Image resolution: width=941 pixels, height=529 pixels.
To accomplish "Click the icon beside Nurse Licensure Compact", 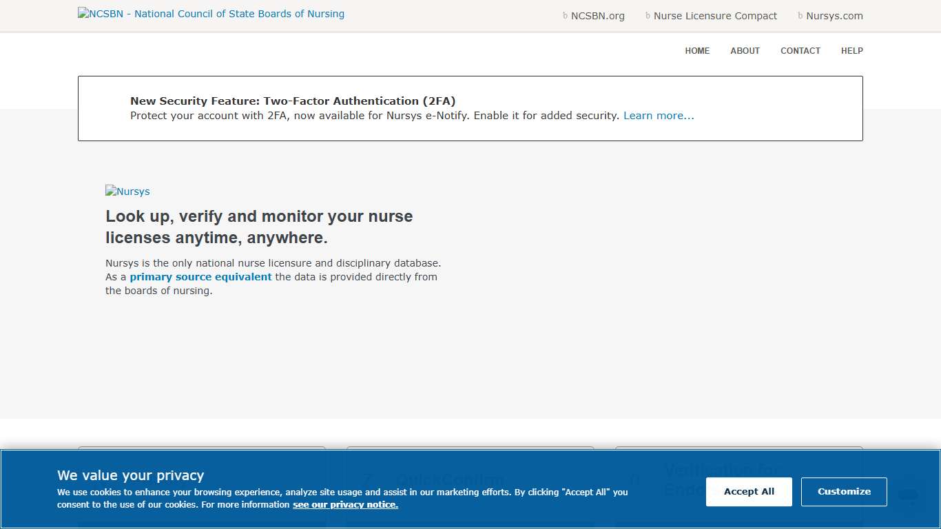I will (x=646, y=15).
